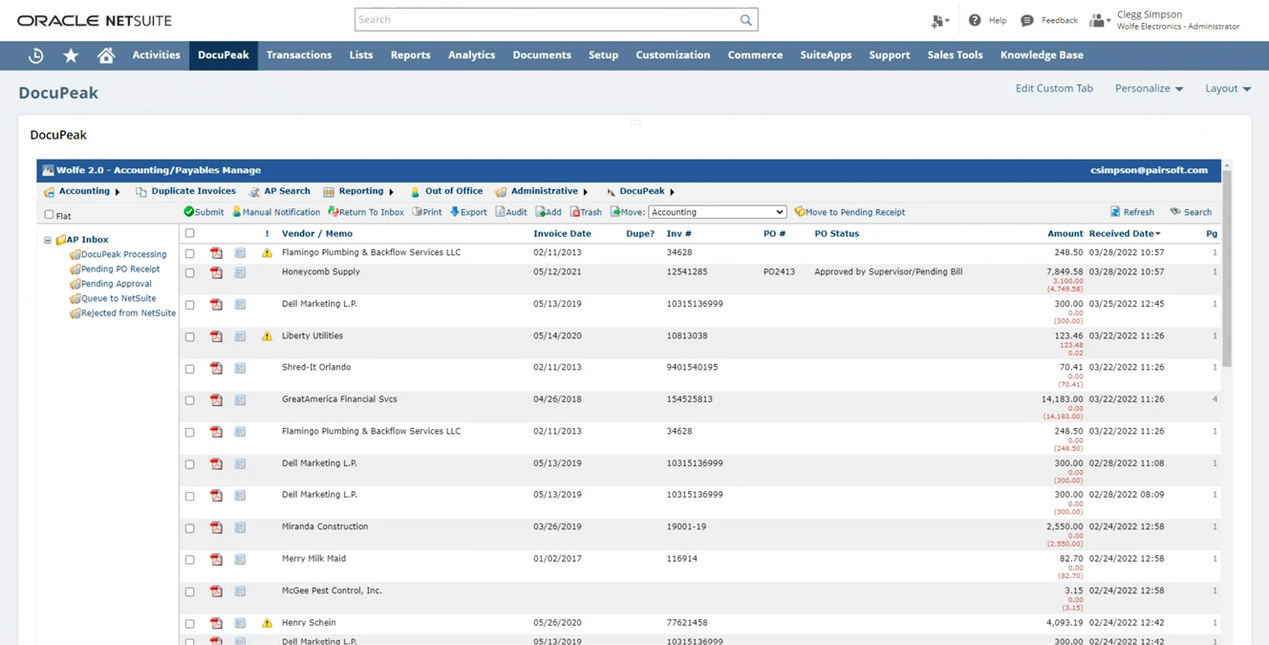The height and width of the screenshot is (645, 1269).
Task: Tick the select-all header checkbox
Action: 189,233
